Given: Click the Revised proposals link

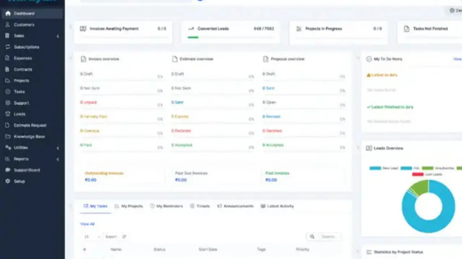Looking at the screenshot, I should (271, 117).
